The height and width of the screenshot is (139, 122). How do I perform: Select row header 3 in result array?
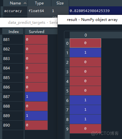coord(67,72)
